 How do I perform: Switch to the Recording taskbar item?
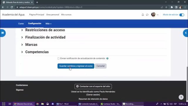[x=132, y=104]
